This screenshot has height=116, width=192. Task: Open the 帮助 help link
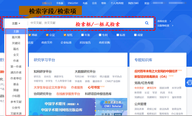[x=104, y=3]
